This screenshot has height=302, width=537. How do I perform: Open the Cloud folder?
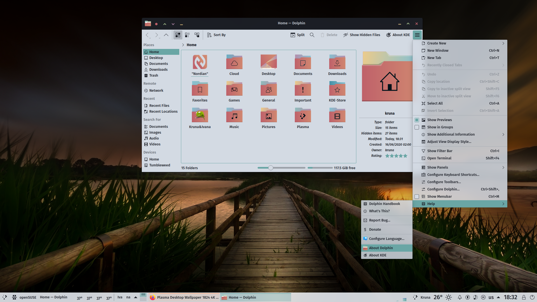[234, 65]
